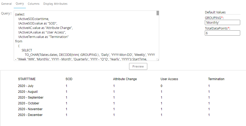Click the SOD column header
Viewport: 246px width, 126px height.
[x=69, y=79]
